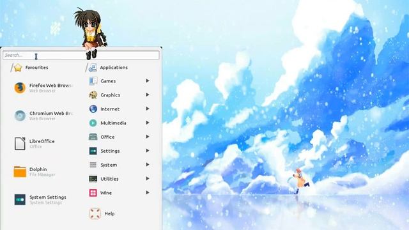
Task: Switch to the Applications tab
Action: (x=107, y=68)
